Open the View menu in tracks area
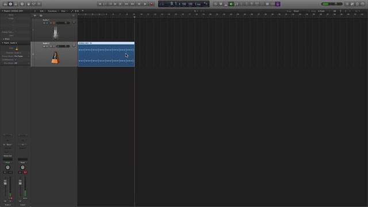Screen dimensions: 368x207 (x=63, y=11)
